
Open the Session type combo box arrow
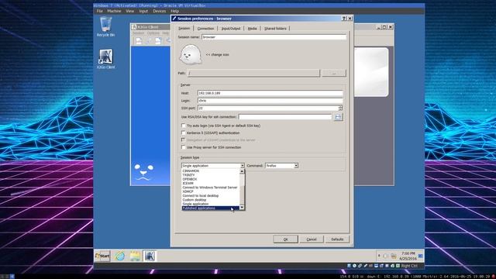[243, 166]
